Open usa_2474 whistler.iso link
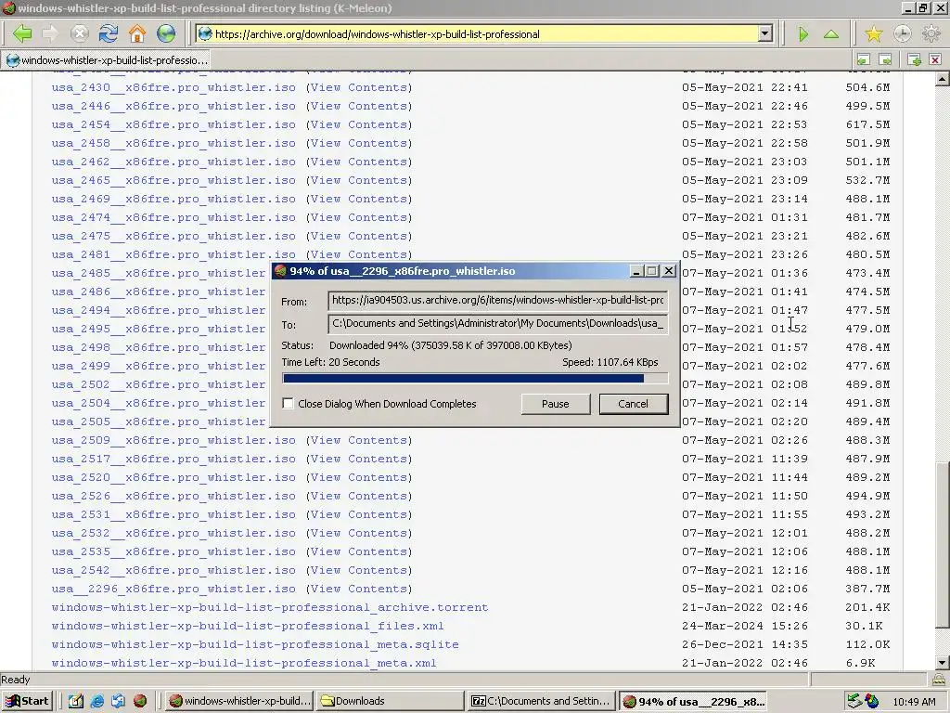The width and height of the screenshot is (950, 713). pyautogui.click(x=173, y=217)
